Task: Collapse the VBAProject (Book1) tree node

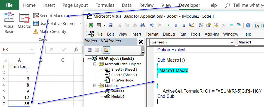Action: 89,59
